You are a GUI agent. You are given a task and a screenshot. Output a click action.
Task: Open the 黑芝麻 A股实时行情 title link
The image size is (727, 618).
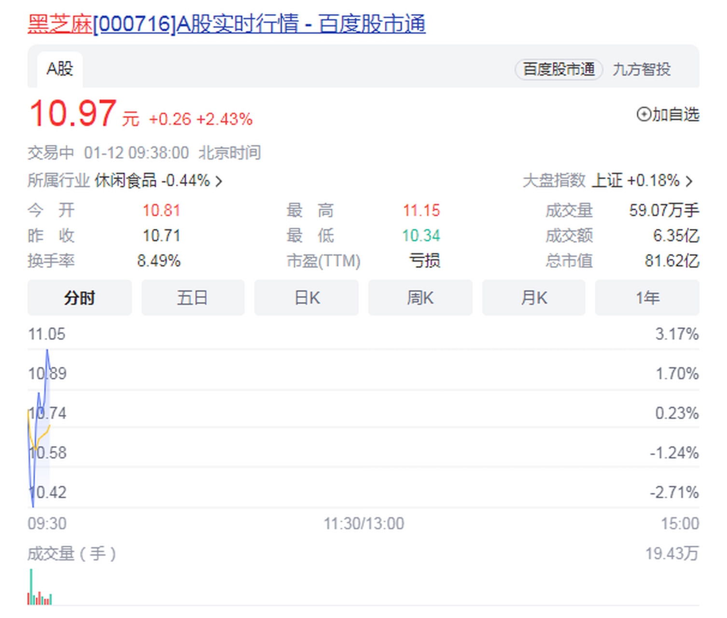(226, 24)
